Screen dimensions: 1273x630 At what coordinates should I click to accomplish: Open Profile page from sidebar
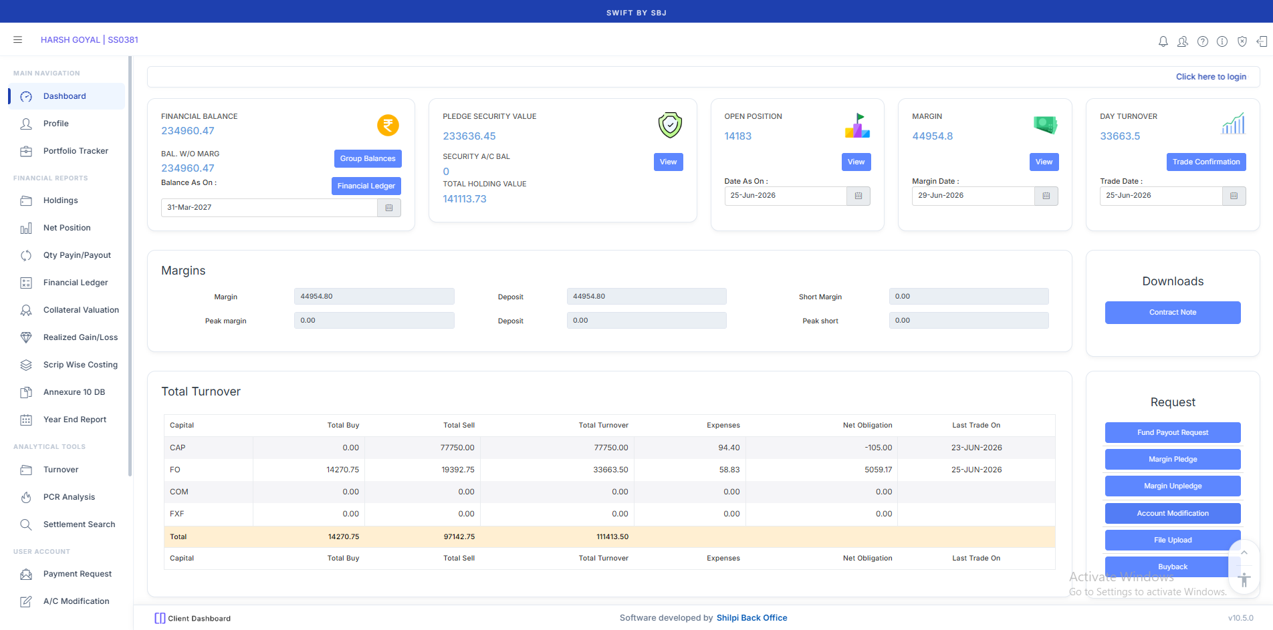click(67, 124)
